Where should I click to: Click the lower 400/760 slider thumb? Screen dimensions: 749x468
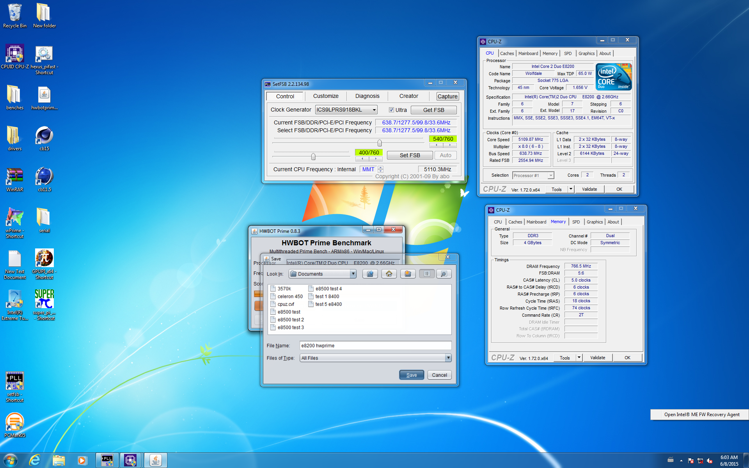tap(313, 156)
